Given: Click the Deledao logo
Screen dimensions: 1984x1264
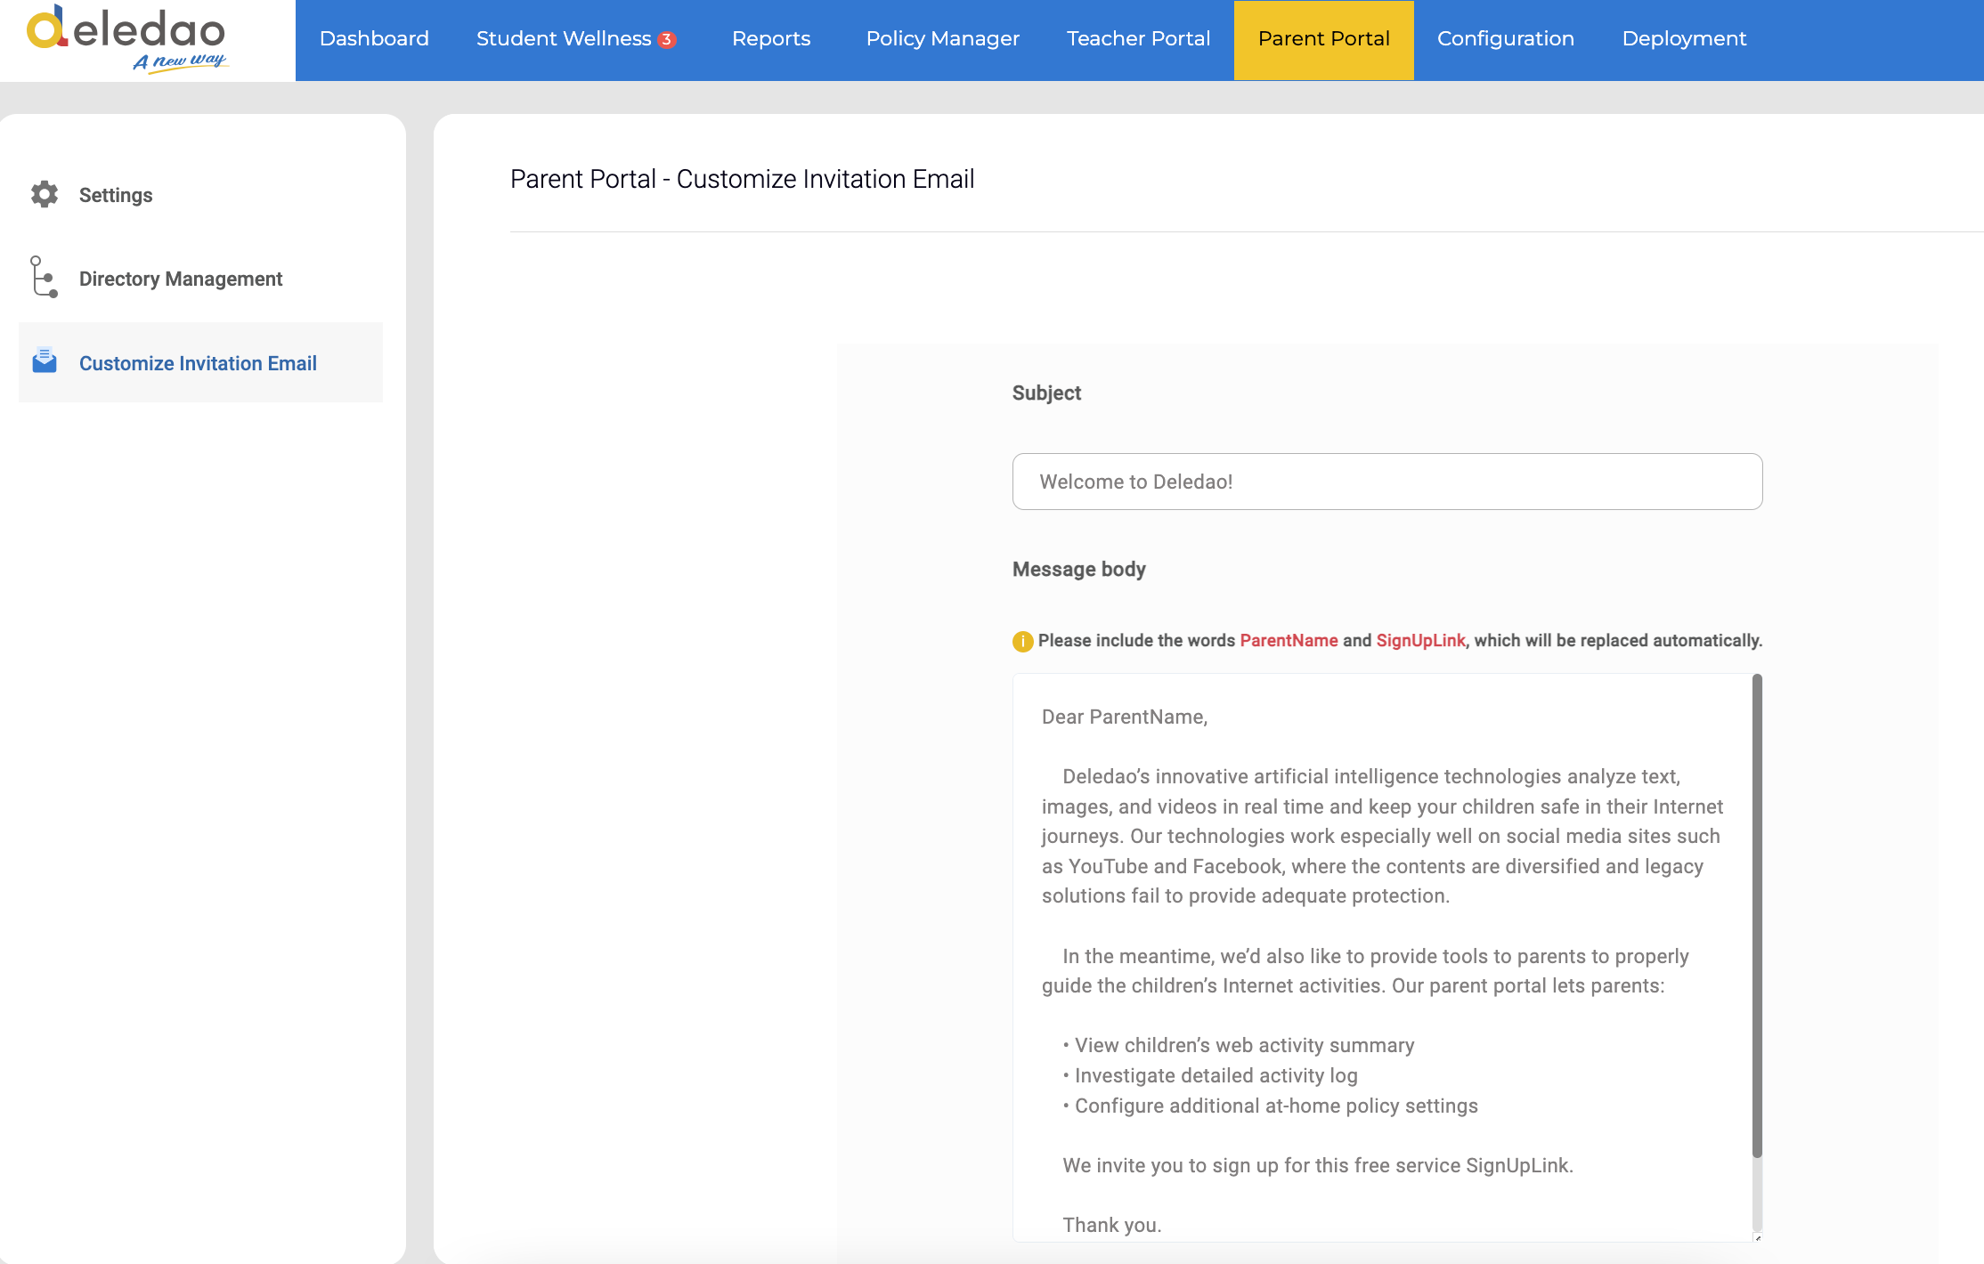Looking at the screenshot, I should tap(127, 39).
